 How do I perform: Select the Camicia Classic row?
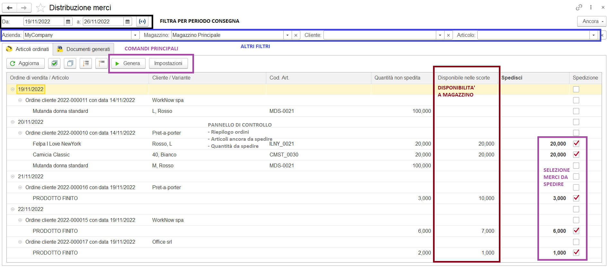tap(304, 155)
